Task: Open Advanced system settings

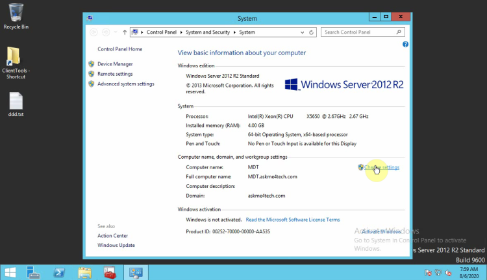Action: pyautogui.click(x=125, y=84)
